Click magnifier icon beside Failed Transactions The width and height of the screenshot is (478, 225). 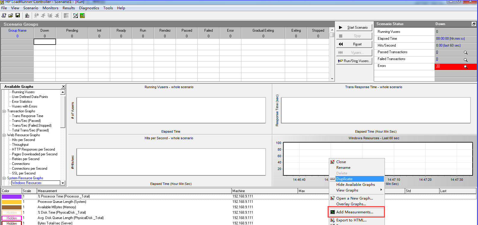tap(466, 60)
